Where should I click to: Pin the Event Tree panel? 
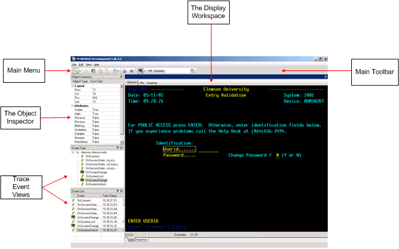[118, 148]
